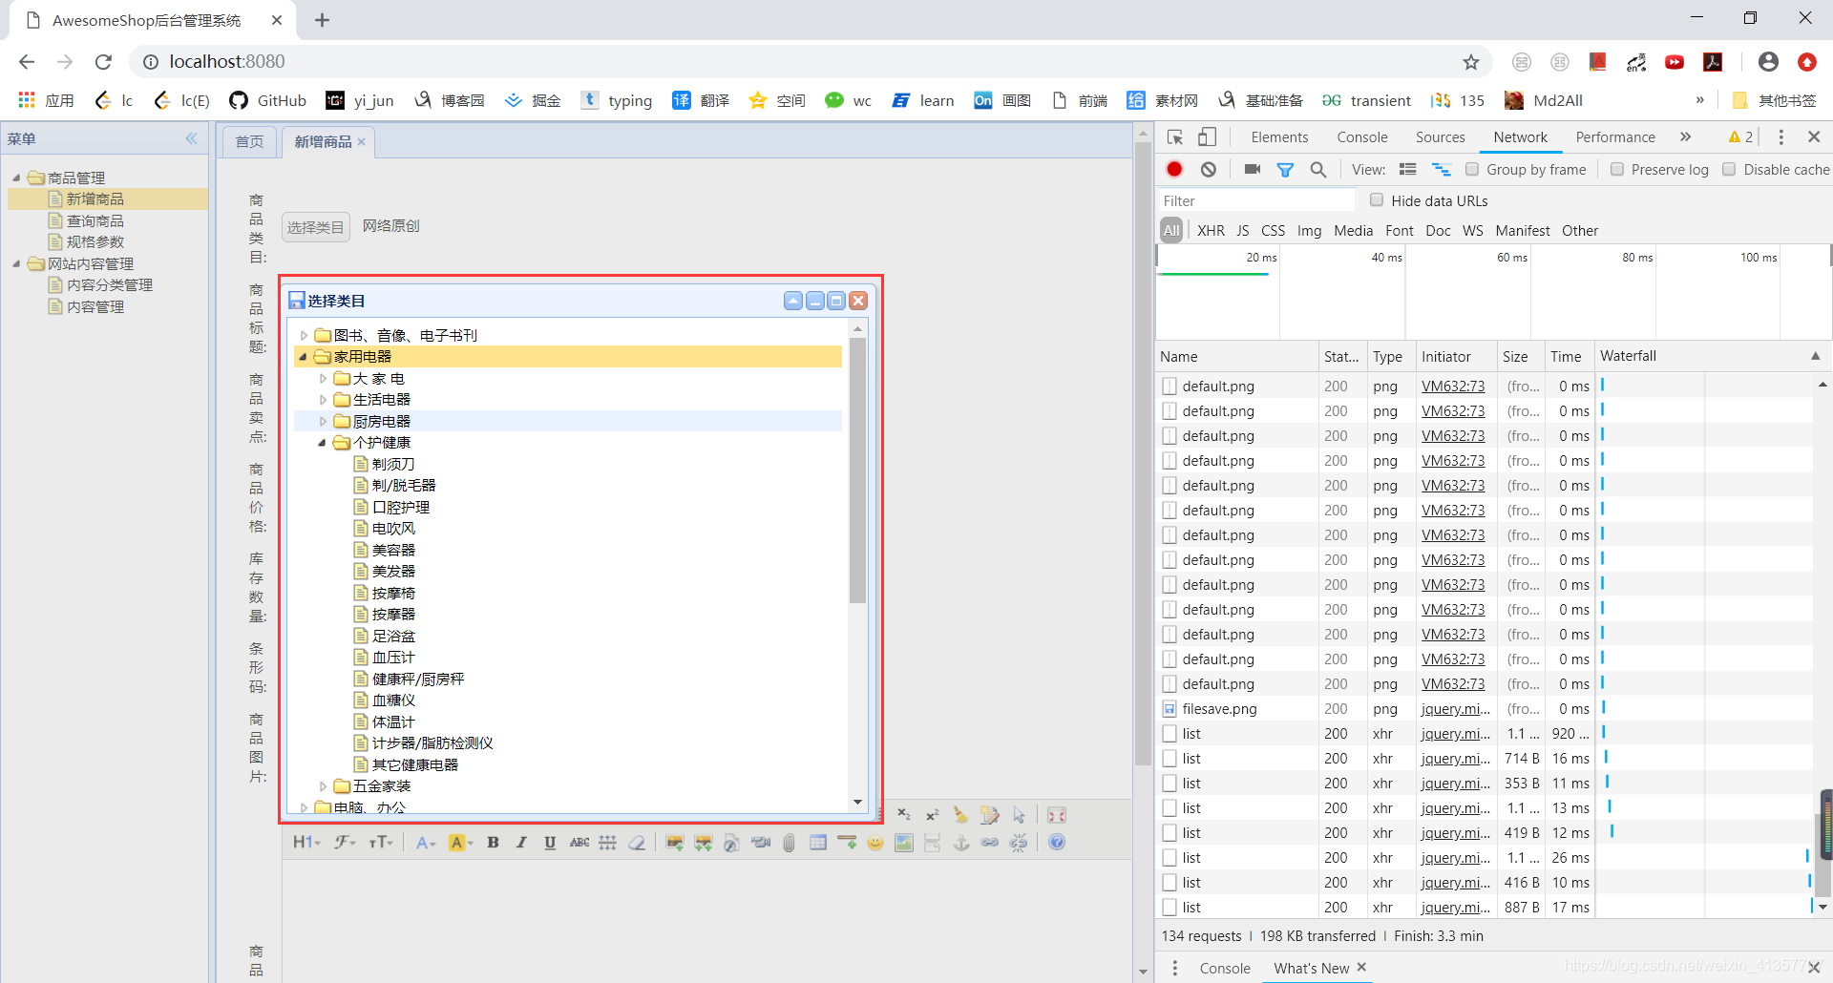Click the DevTools record network log button

tap(1174, 169)
